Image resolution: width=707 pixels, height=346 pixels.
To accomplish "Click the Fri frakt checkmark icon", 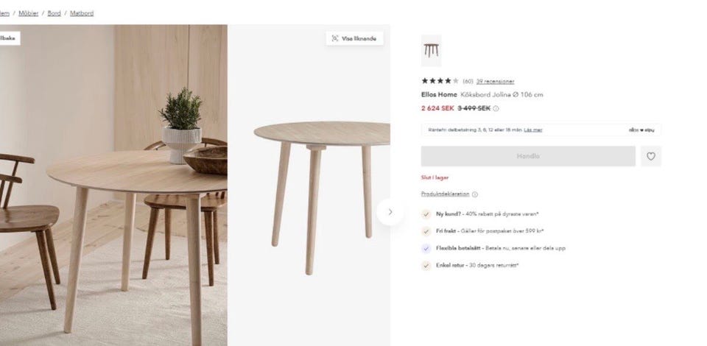I will click(426, 231).
